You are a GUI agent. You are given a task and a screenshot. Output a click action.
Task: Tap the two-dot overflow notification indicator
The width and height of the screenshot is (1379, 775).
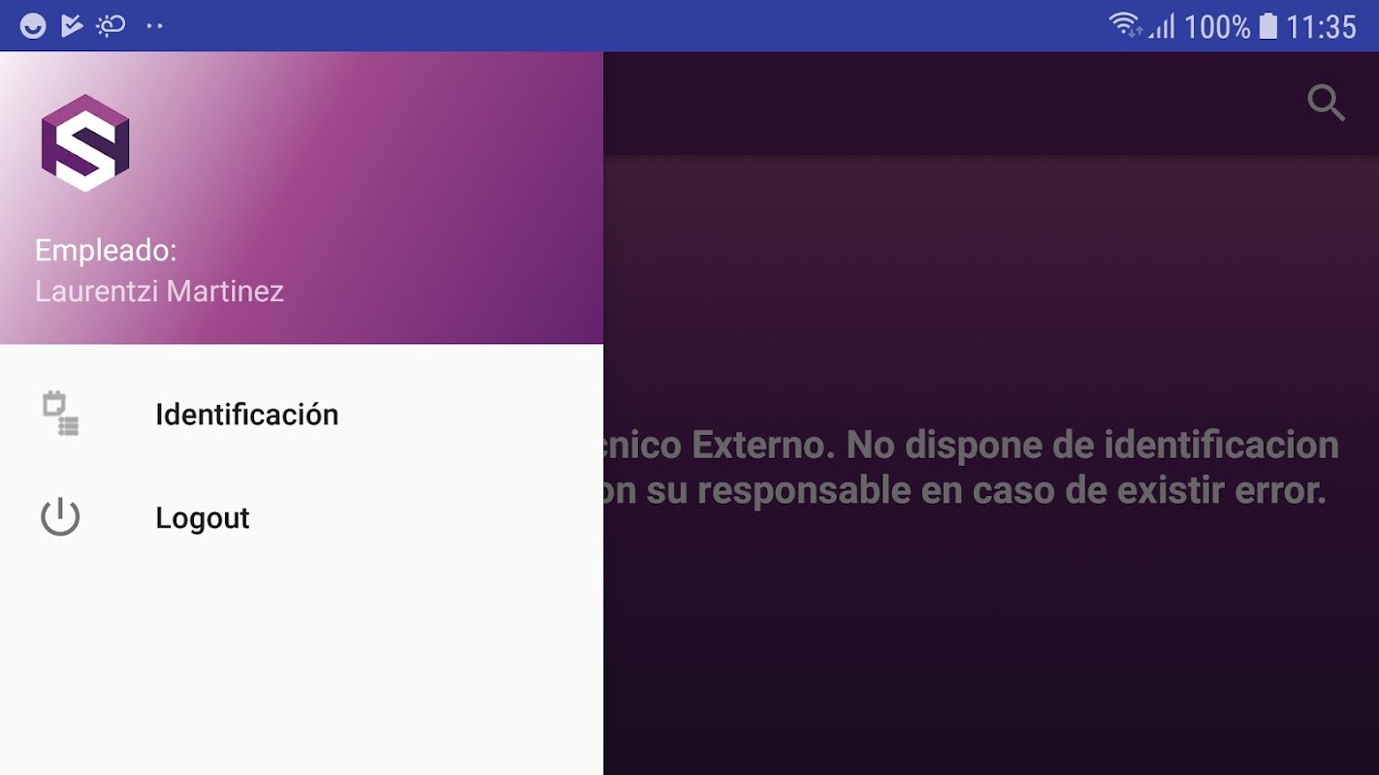point(155,26)
